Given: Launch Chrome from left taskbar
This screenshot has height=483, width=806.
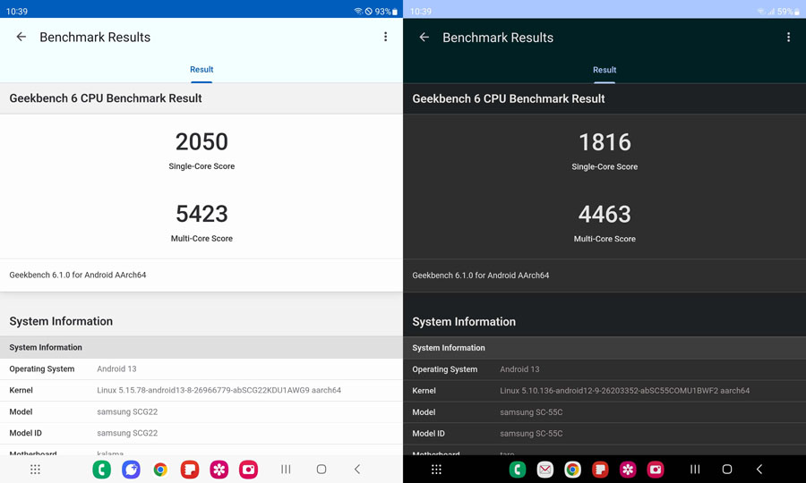Looking at the screenshot, I should point(160,470).
